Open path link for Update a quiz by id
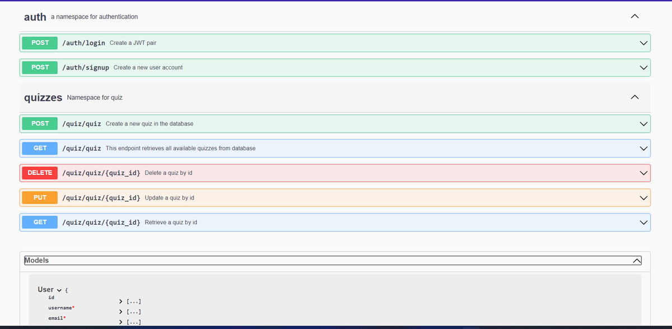 coord(101,198)
